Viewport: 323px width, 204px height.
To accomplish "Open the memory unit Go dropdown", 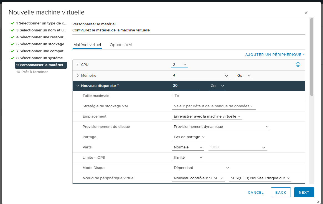I will pyautogui.click(x=244, y=76).
